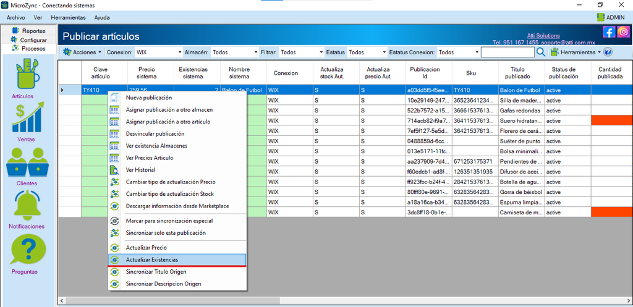
Task: Sort by Titulo publicado column header
Action: coord(522,73)
